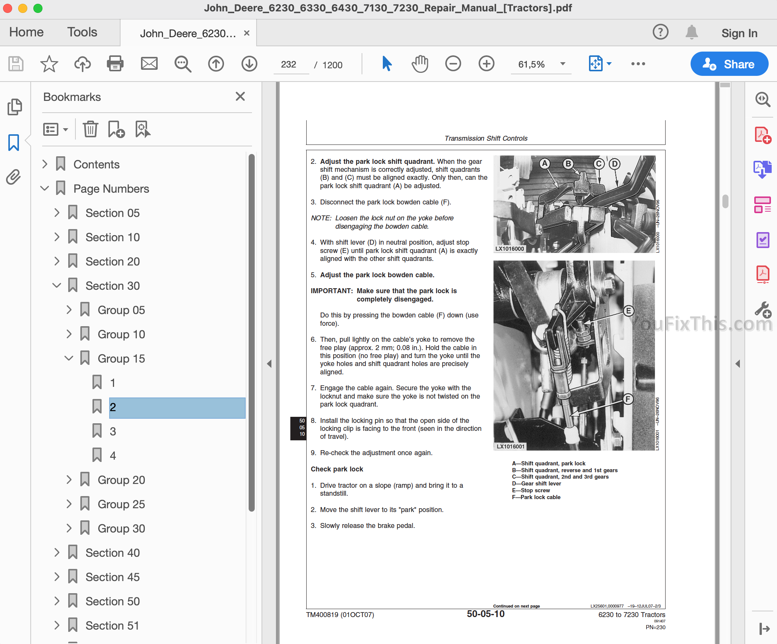This screenshot has width=777, height=644.
Task: Expand Section 40 bookmark
Action: coord(57,553)
